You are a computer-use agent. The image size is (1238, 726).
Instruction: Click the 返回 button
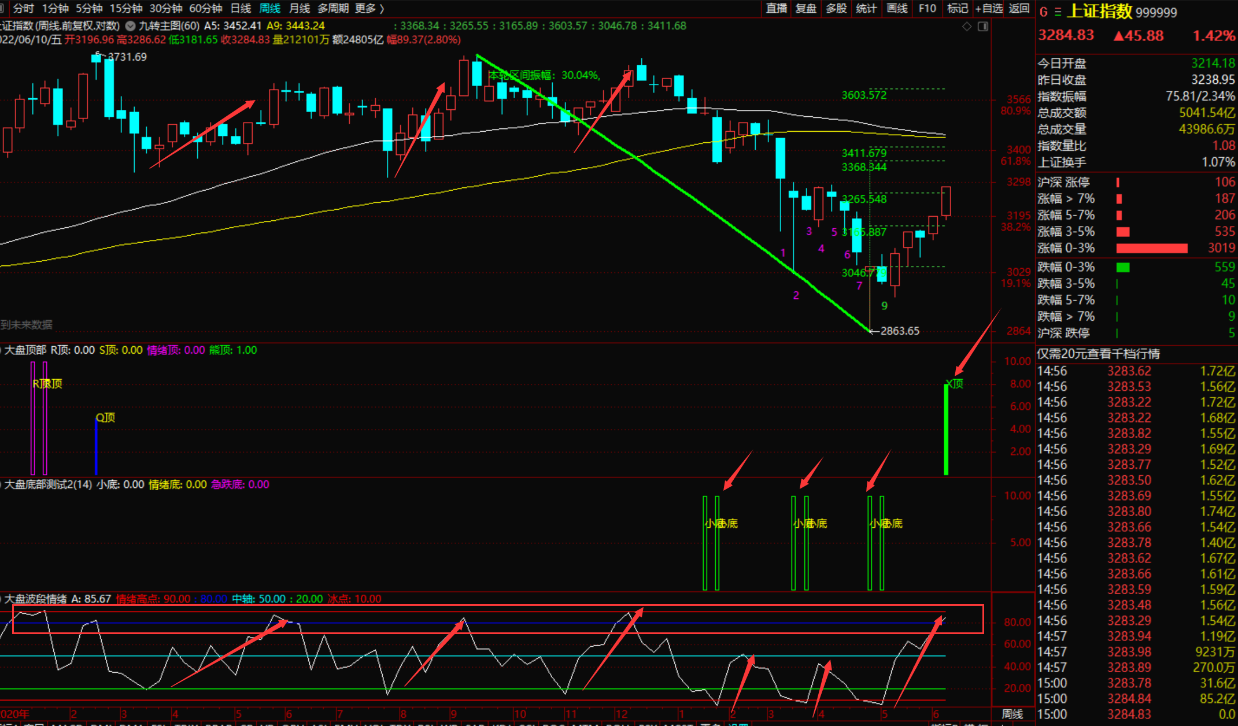coord(1019,8)
